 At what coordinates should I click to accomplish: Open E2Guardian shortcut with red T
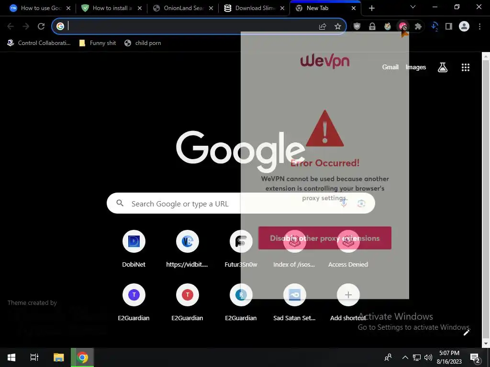pyautogui.click(x=187, y=302)
